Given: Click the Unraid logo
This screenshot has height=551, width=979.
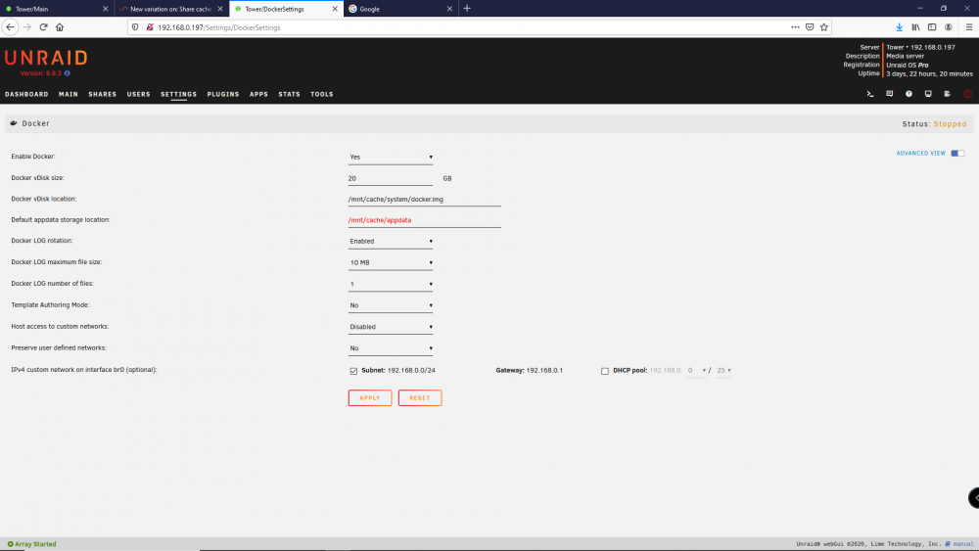Looking at the screenshot, I should pyautogui.click(x=46, y=58).
